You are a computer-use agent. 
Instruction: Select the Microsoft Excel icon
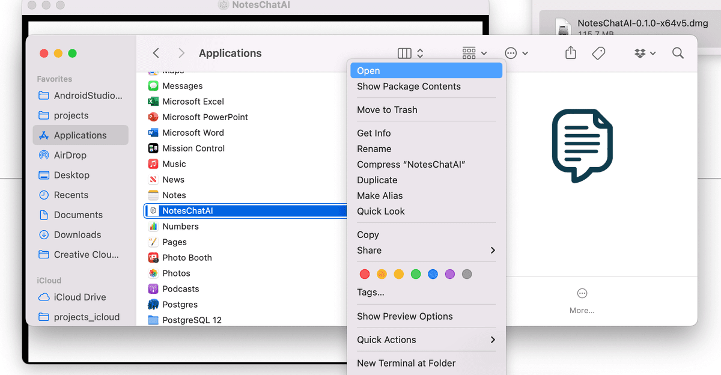(x=153, y=102)
